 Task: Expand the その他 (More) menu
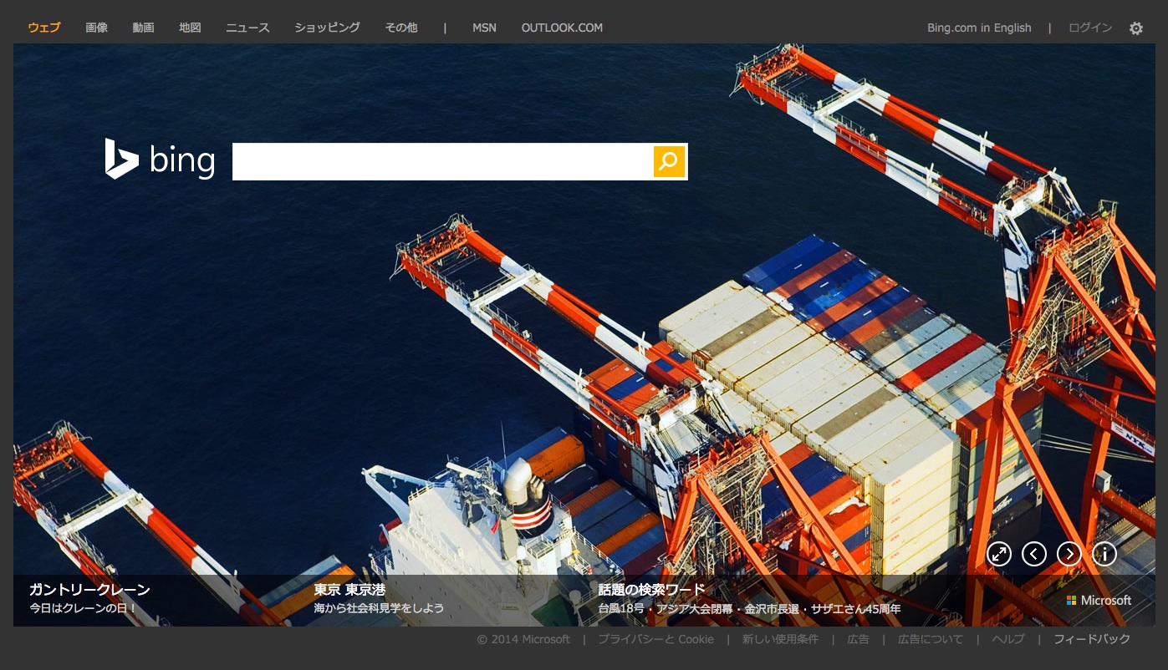click(400, 28)
